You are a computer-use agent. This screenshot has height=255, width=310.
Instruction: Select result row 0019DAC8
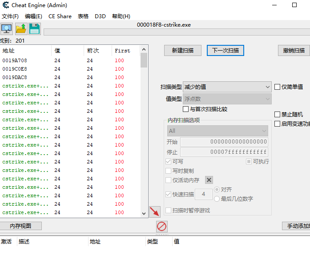(70, 77)
